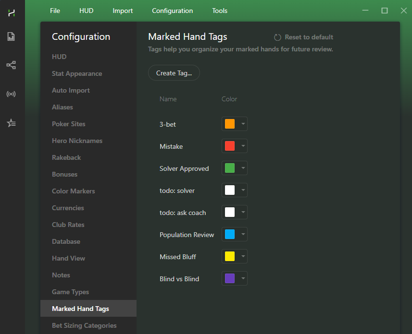Image resolution: width=412 pixels, height=334 pixels.
Task: Open the Configuration menu
Action: point(173,11)
